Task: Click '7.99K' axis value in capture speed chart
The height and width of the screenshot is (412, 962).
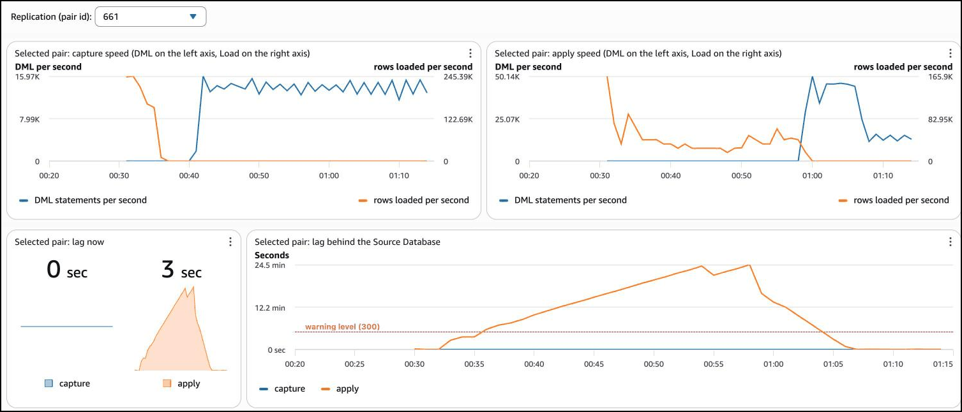Action: click(28, 119)
